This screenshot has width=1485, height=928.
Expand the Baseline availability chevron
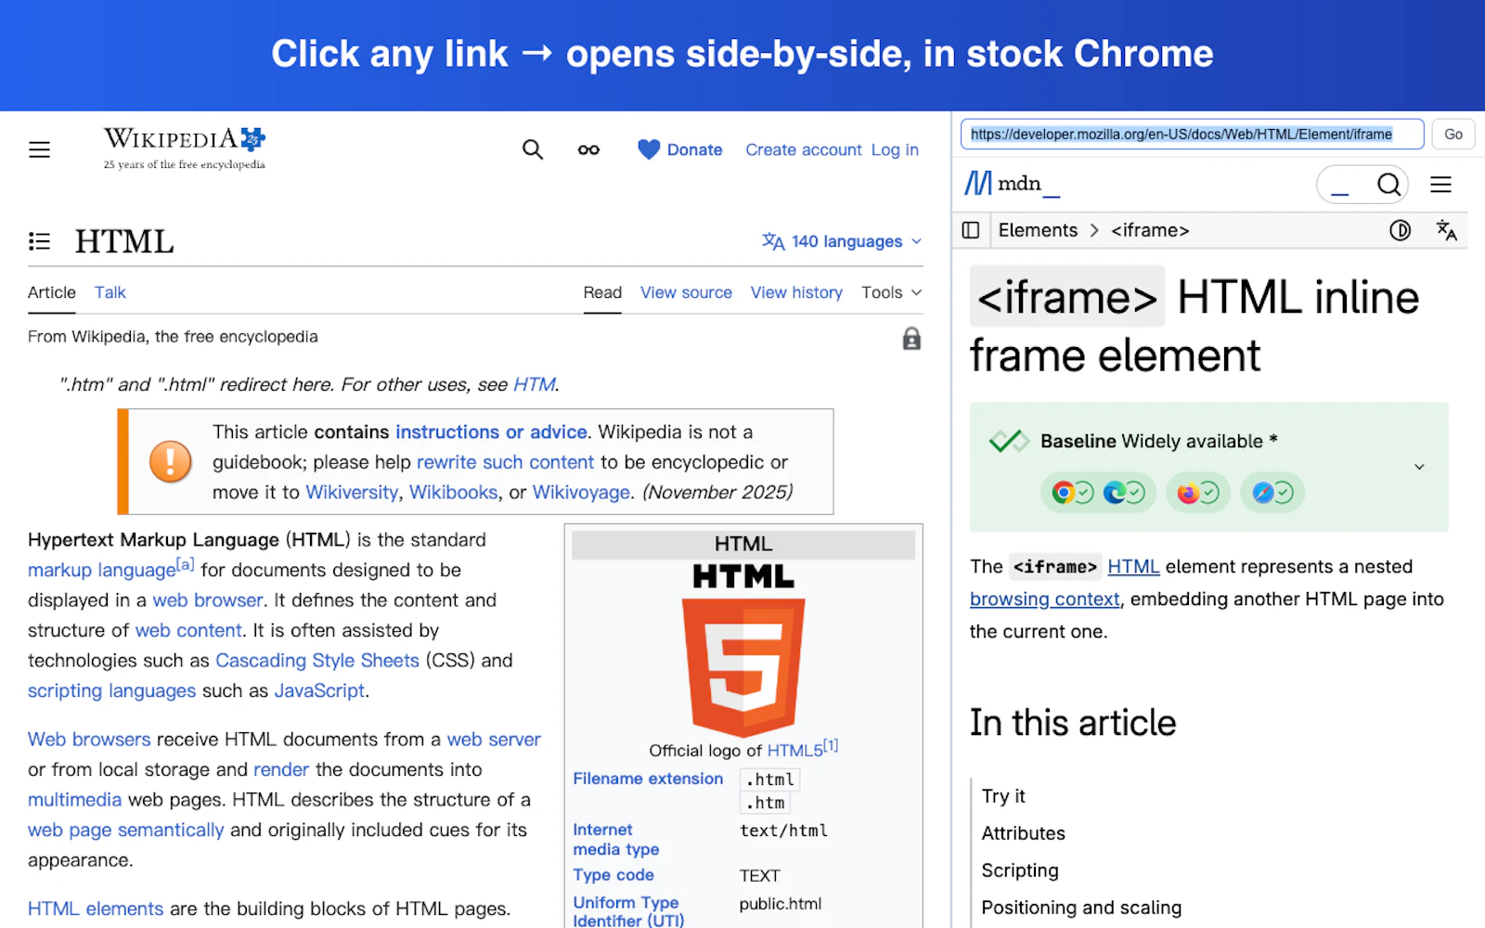coord(1419,467)
